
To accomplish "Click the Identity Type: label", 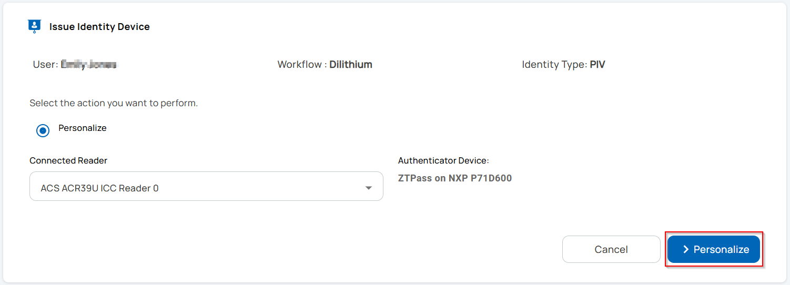I will (x=554, y=65).
